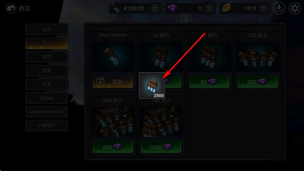Watch ad via the 奖励 button
This screenshot has height=171, width=304.
pyautogui.click(x=113, y=82)
